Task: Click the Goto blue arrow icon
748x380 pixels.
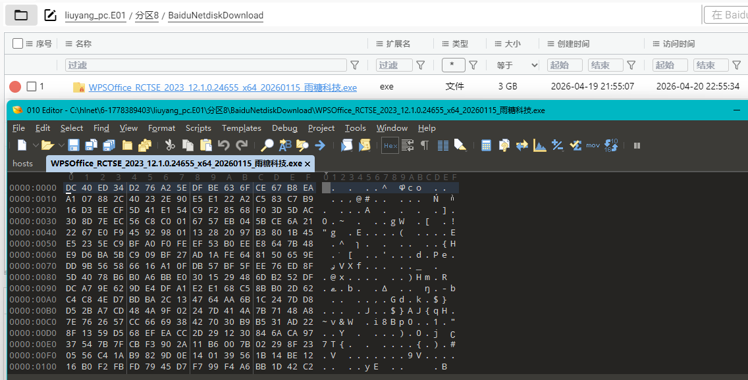Action: pos(320,145)
